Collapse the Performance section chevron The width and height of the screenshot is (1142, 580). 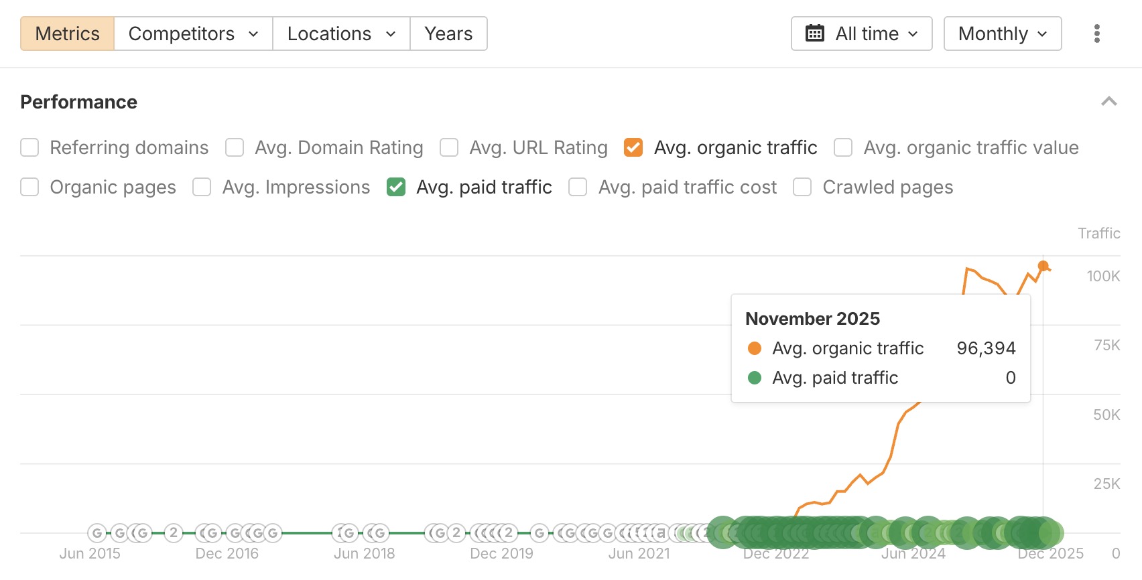pos(1108,102)
